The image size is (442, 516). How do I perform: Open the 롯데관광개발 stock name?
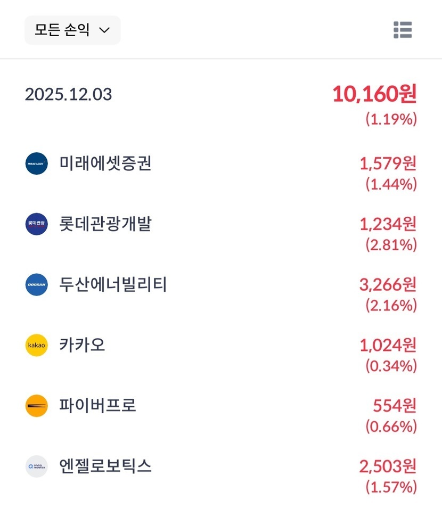[x=105, y=224]
